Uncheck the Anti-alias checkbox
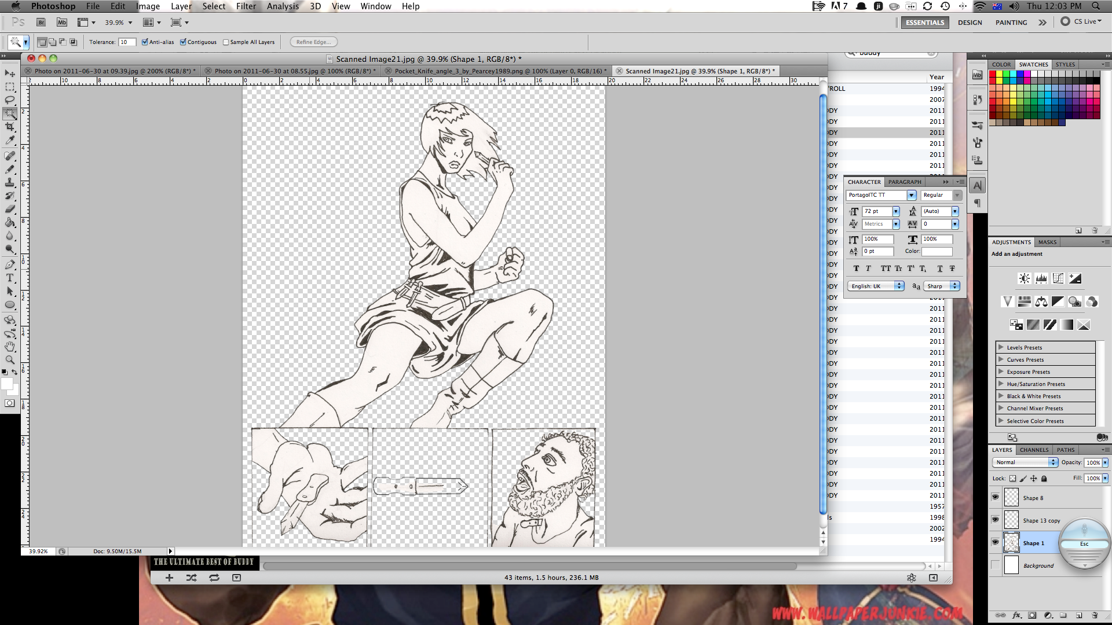The image size is (1112, 625). point(145,42)
